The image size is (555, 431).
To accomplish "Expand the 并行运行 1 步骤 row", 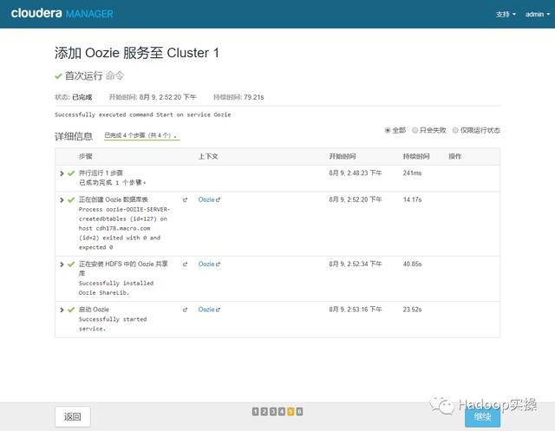I will click(62, 173).
